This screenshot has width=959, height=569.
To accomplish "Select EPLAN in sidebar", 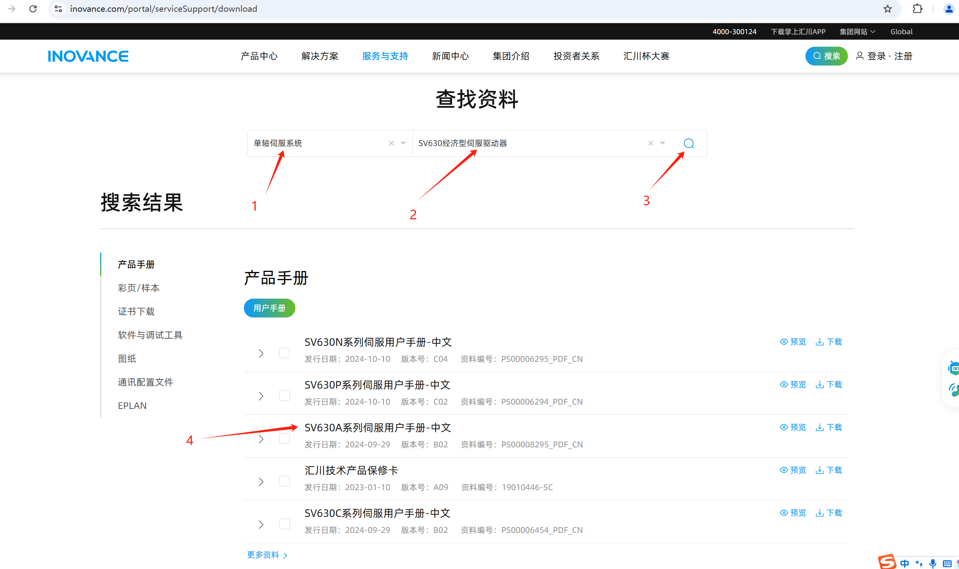I will point(132,406).
